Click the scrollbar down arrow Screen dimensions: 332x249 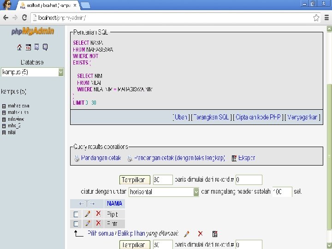[329, 245]
